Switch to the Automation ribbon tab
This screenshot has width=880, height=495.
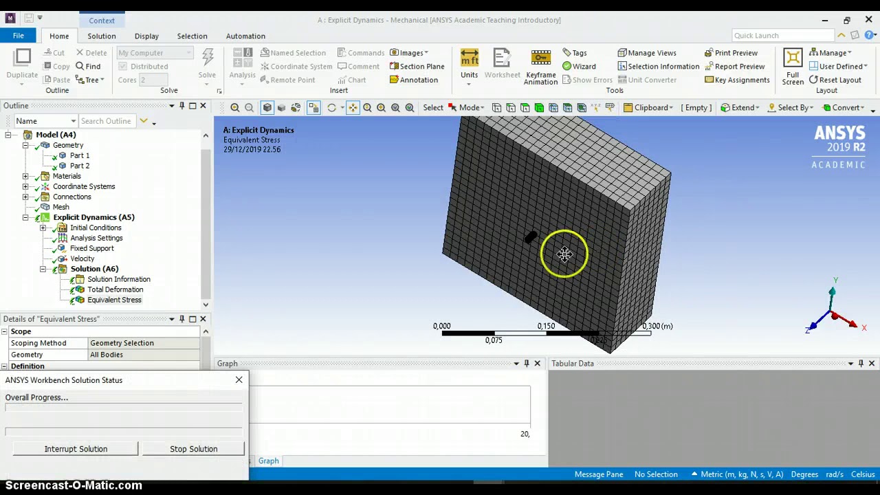click(245, 36)
